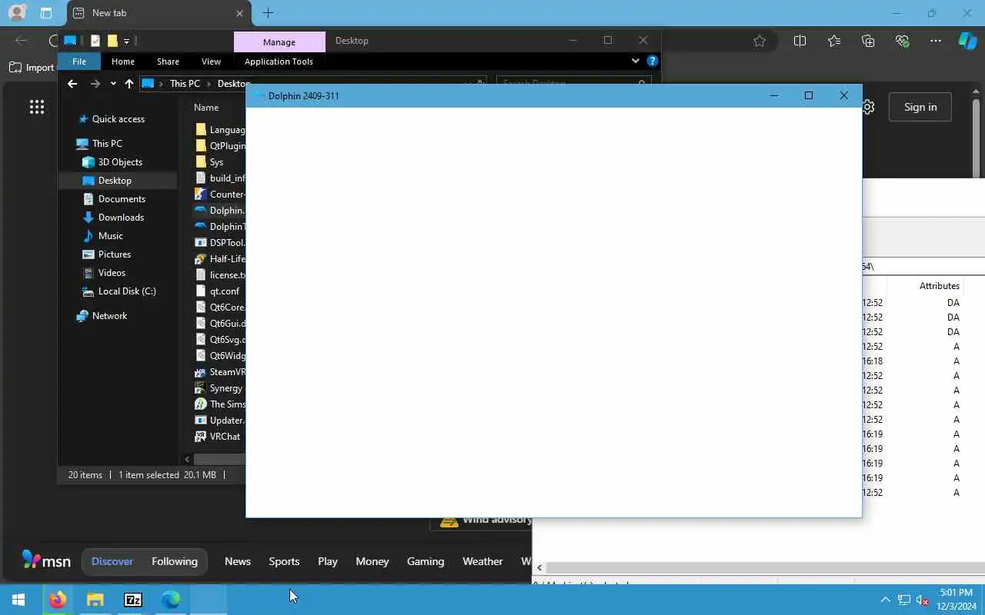Open msn Money section
Screen dimensions: 985x615
coord(372,561)
